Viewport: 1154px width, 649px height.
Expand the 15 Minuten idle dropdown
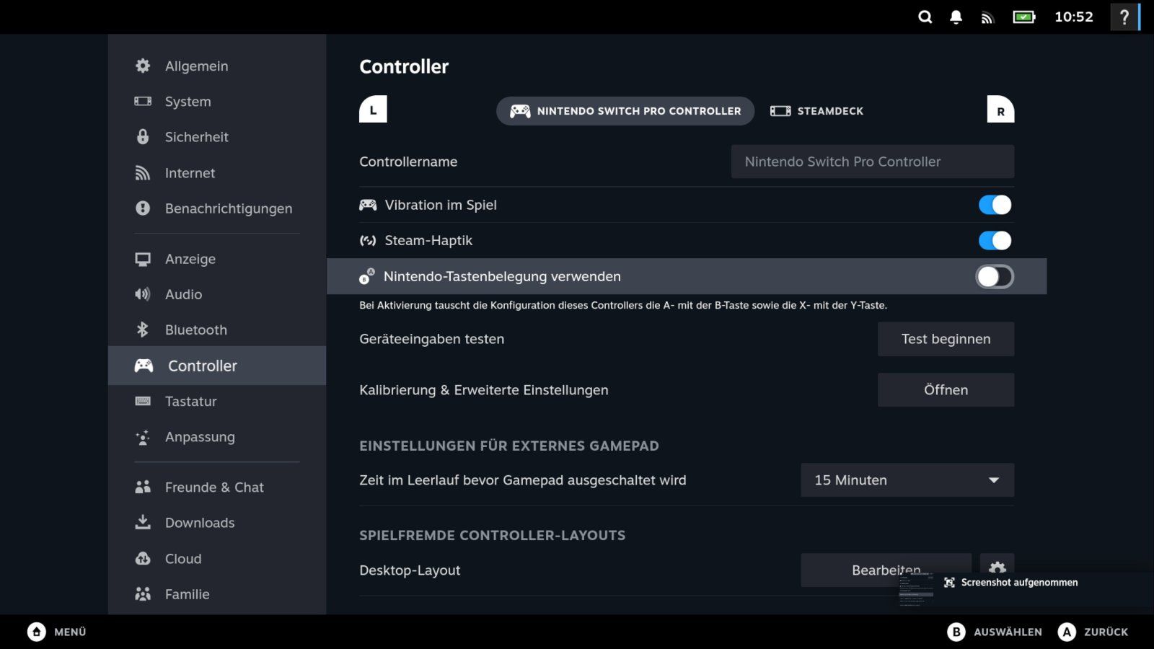907,480
